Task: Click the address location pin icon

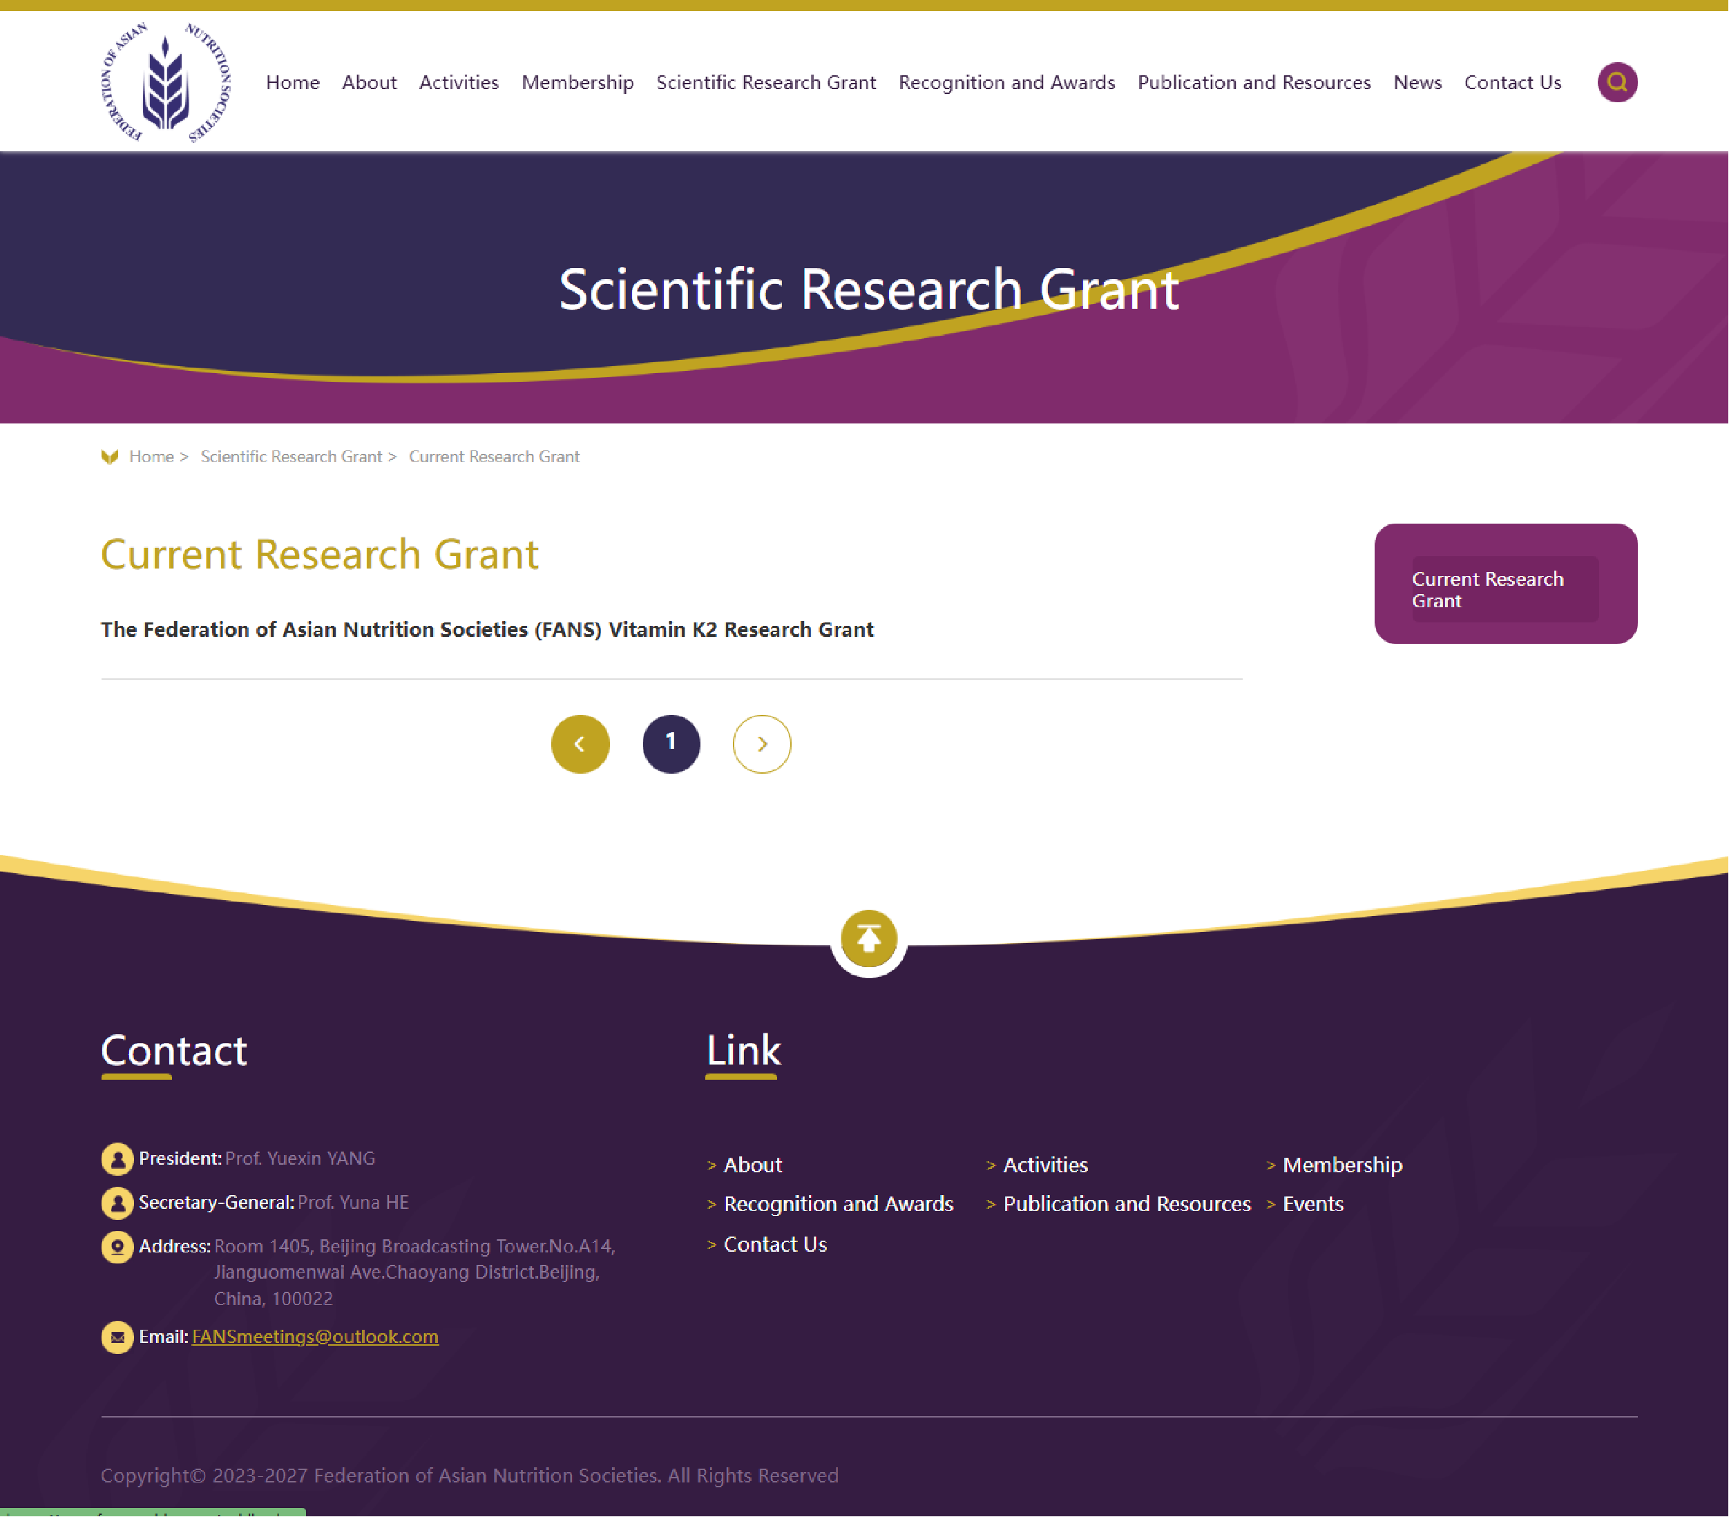Action: 117,1246
